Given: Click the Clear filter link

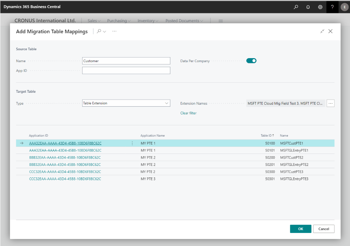Looking at the screenshot, I should pos(188,113).
